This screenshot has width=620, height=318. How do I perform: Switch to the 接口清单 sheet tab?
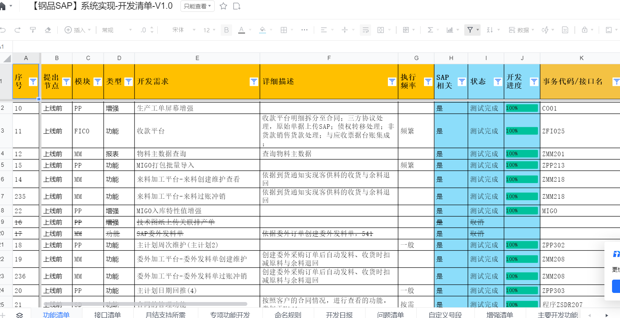point(108,315)
